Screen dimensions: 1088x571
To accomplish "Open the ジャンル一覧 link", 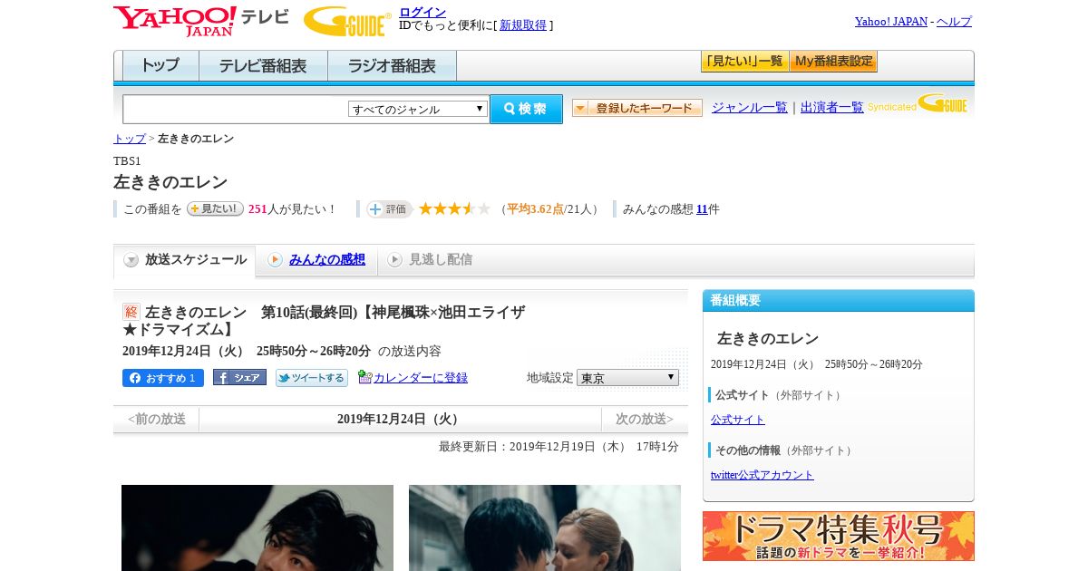I will [x=750, y=108].
